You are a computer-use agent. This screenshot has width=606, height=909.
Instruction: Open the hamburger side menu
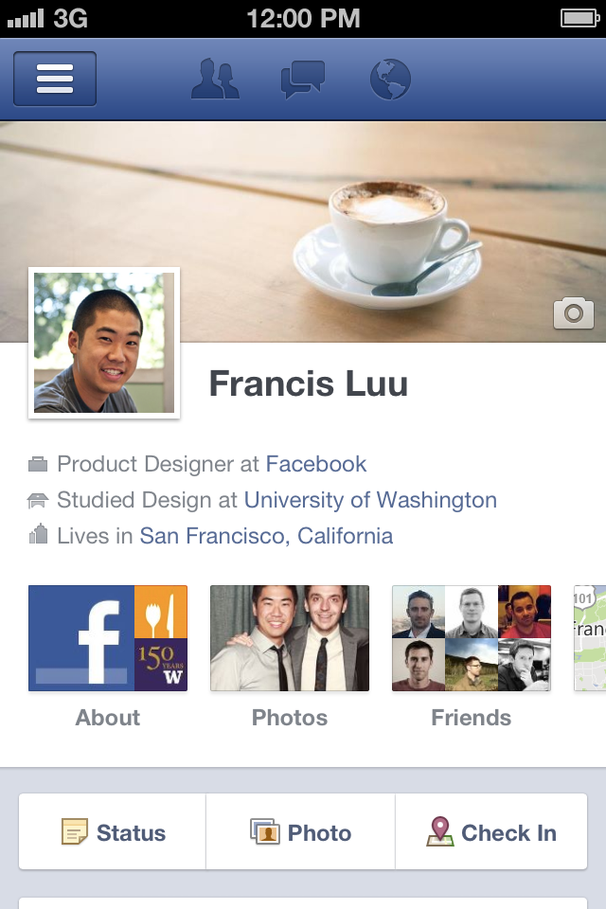pyautogui.click(x=55, y=79)
